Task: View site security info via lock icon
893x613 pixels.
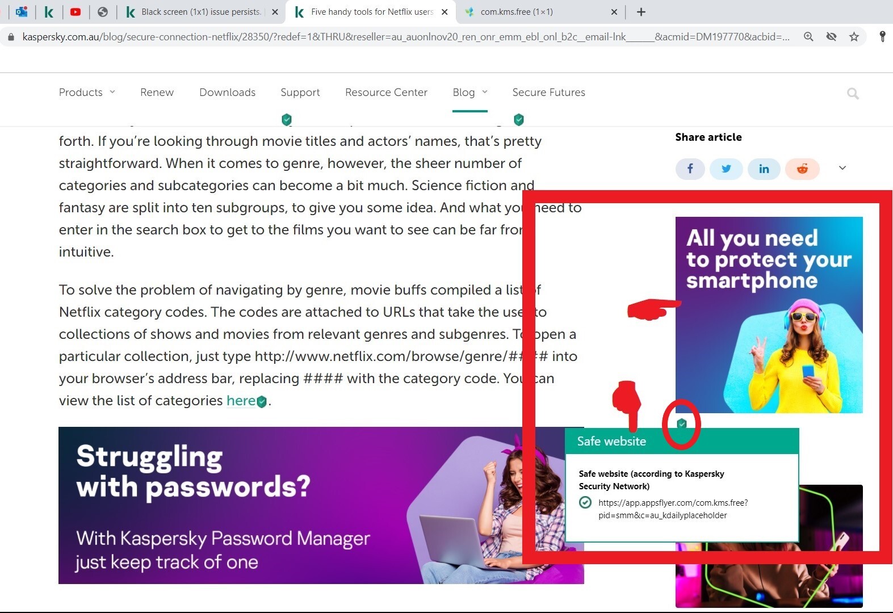Action: tap(11, 37)
